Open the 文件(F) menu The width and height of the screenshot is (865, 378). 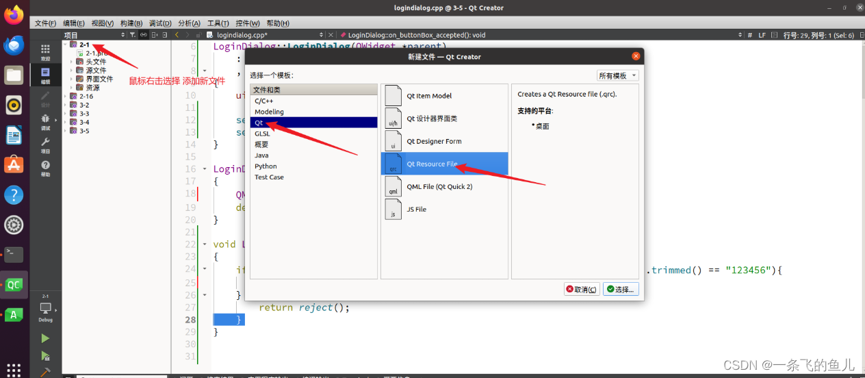(45, 23)
